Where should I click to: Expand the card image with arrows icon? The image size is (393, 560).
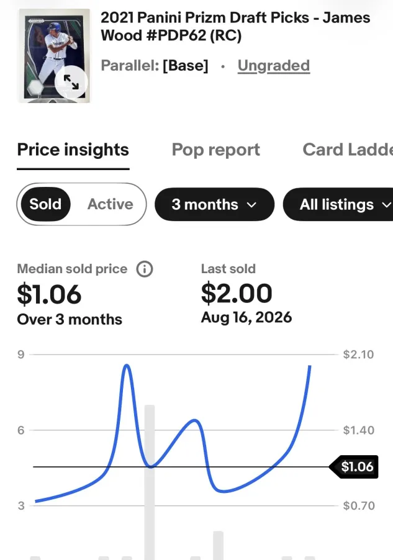(71, 82)
